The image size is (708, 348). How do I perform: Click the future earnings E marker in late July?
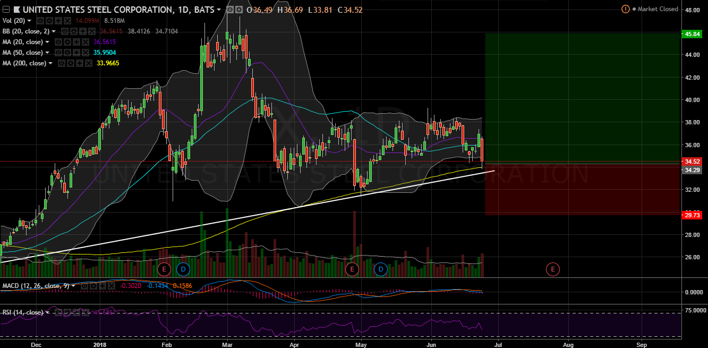[x=553, y=269]
